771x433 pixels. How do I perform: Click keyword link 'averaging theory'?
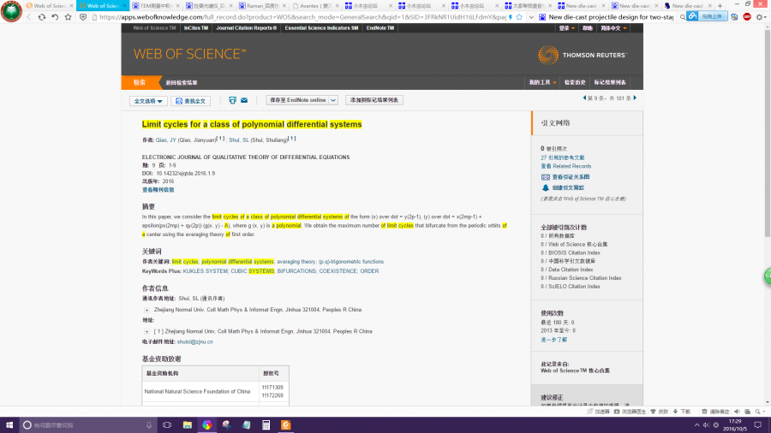tap(296, 262)
